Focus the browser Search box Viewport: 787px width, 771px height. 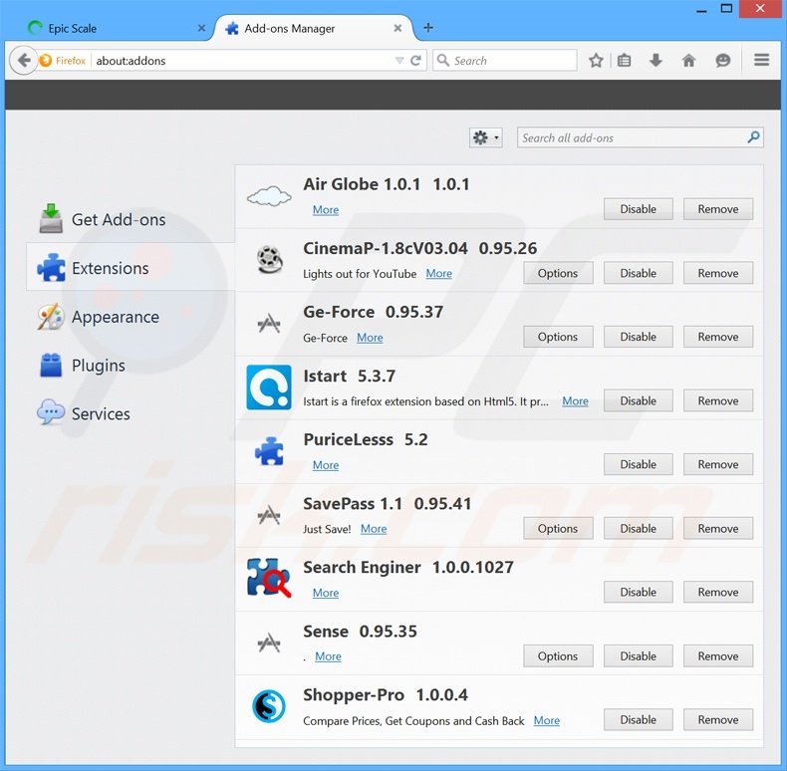click(x=505, y=60)
